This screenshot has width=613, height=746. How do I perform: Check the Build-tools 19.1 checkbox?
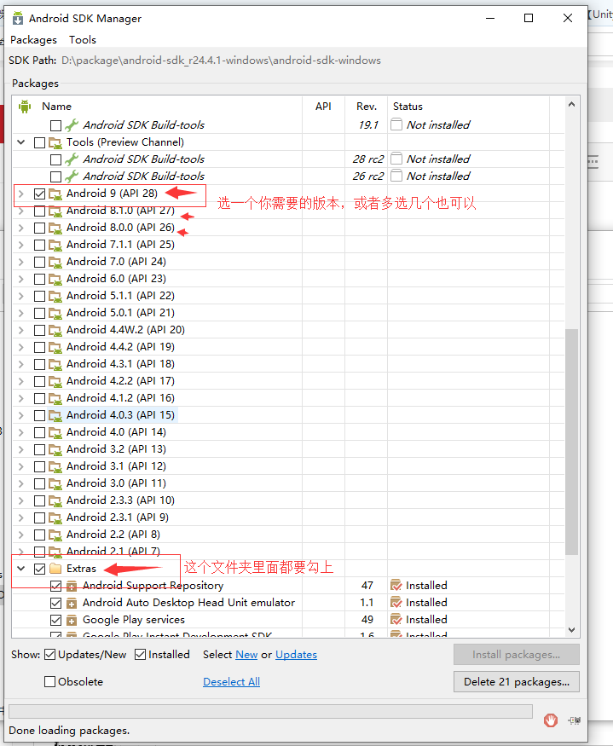click(55, 125)
